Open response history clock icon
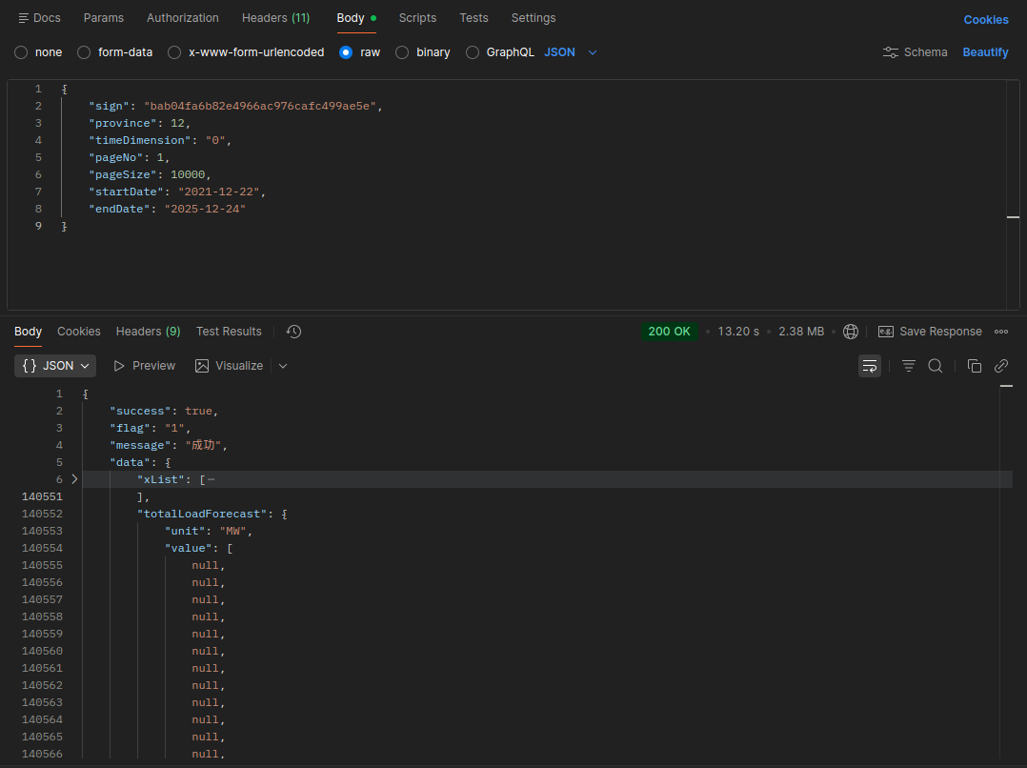Image resolution: width=1027 pixels, height=768 pixels. coord(293,332)
